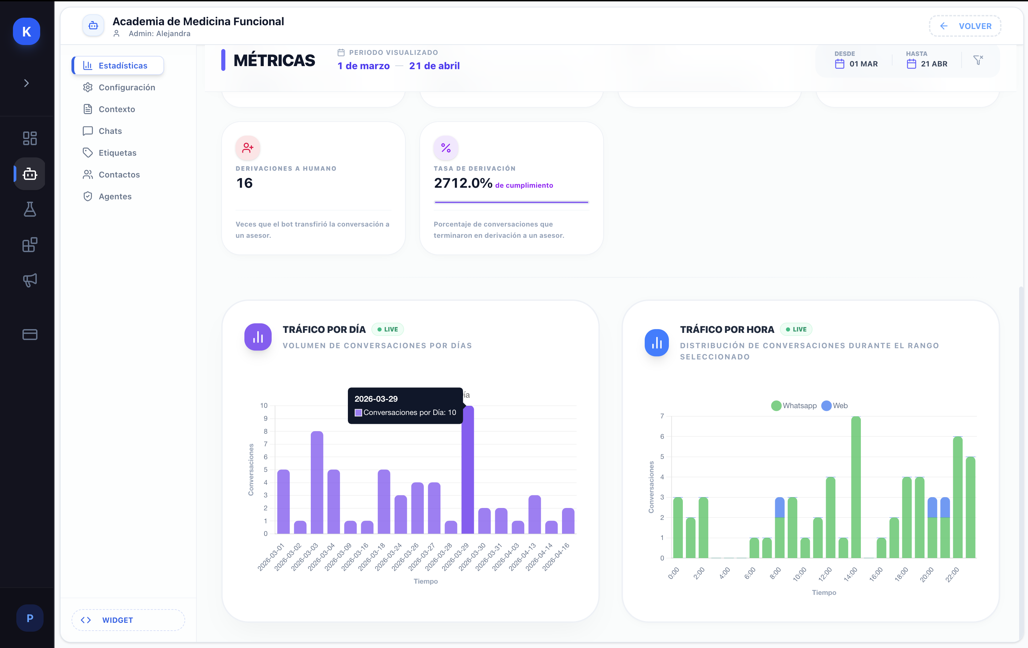Click the Tráfico por Día chart icon
Viewport: 1028px width, 648px height.
258,337
